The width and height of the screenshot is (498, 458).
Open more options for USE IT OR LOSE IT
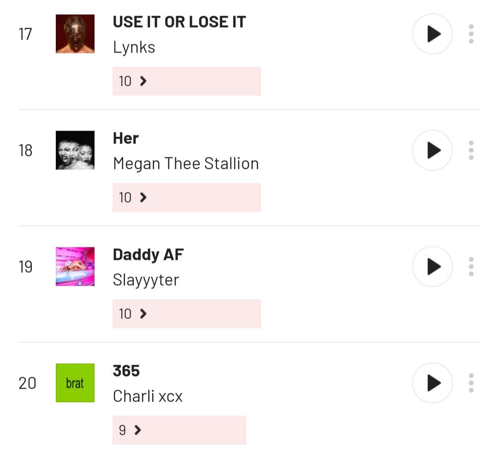pyautogui.click(x=471, y=34)
